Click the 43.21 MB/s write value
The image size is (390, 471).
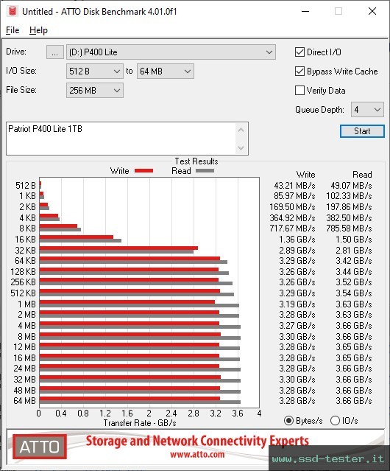pos(294,186)
